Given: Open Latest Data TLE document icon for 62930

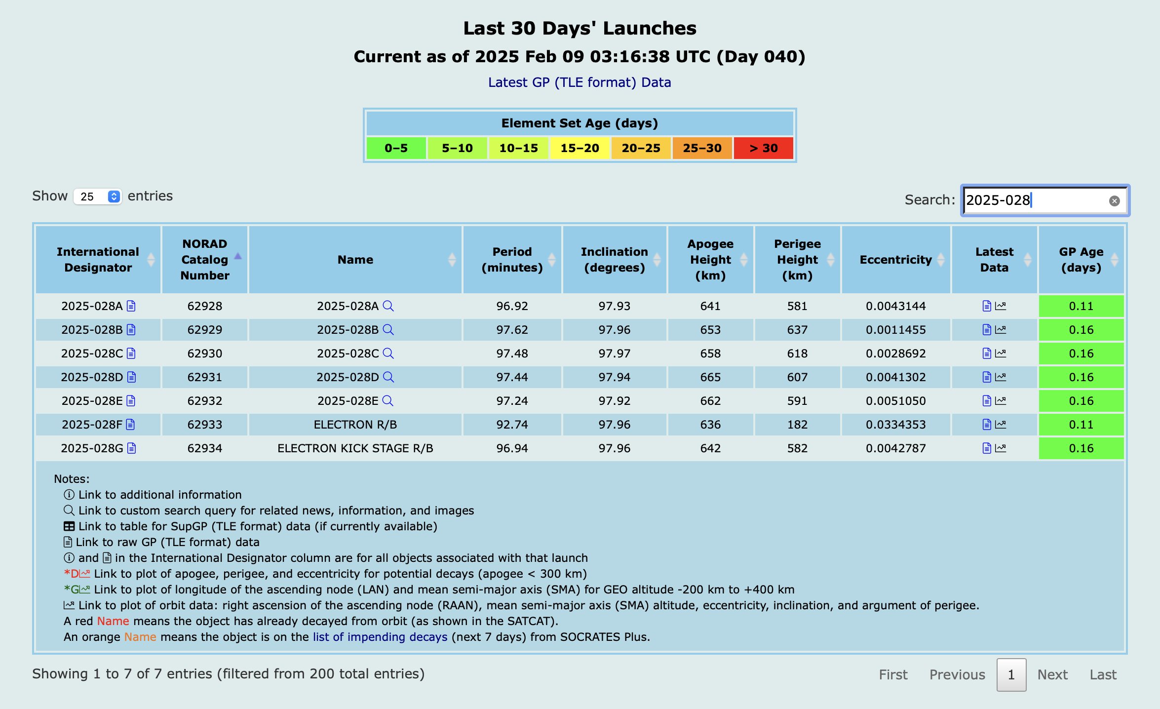Looking at the screenshot, I should click(x=987, y=354).
